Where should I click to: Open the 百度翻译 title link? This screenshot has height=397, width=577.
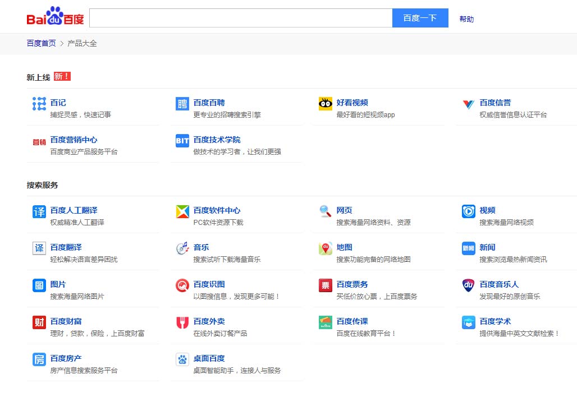[x=66, y=247]
